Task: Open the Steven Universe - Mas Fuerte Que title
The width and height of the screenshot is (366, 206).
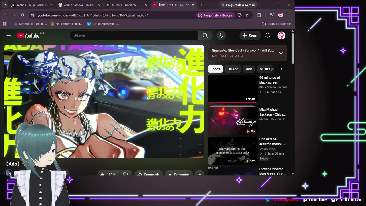Action: tap(273, 171)
